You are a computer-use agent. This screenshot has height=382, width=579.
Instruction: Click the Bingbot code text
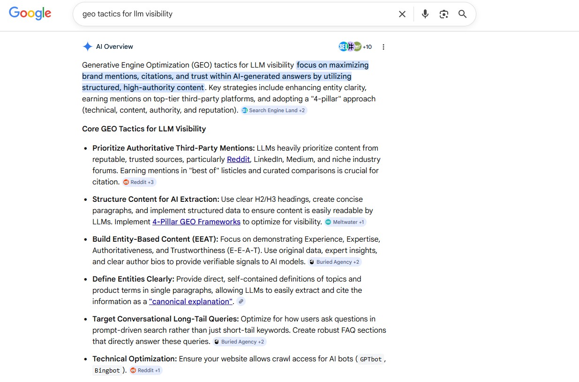click(107, 370)
